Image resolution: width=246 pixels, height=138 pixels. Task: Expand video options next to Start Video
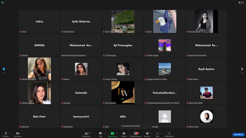tap(22, 133)
